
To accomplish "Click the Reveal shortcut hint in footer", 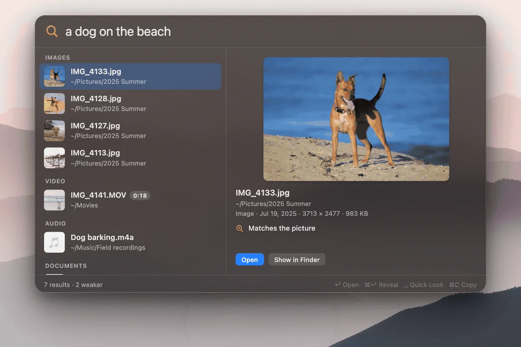I will click(382, 285).
